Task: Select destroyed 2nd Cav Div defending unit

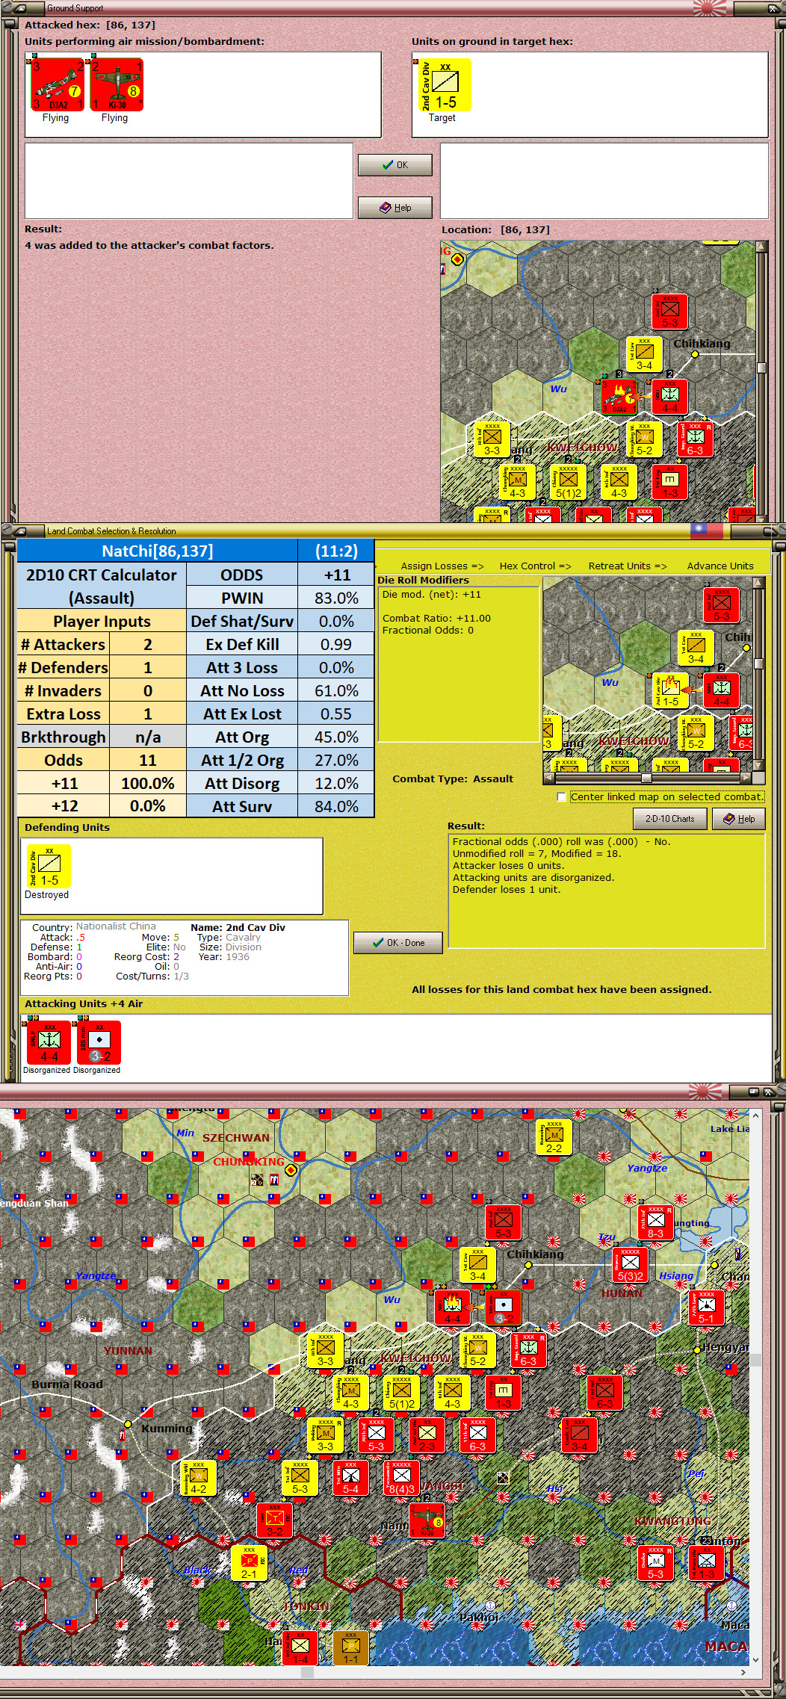Action: click(49, 867)
